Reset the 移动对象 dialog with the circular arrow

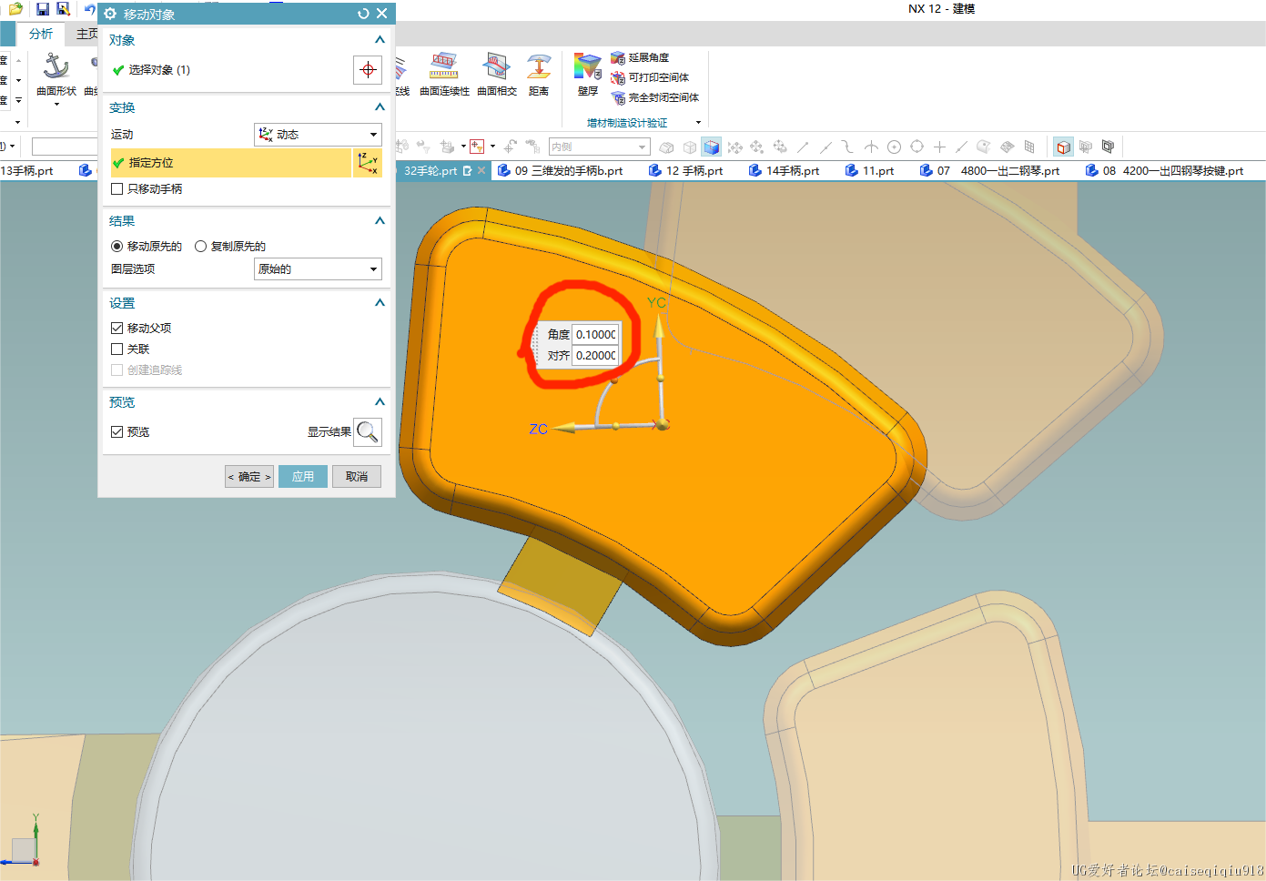pyautogui.click(x=363, y=14)
